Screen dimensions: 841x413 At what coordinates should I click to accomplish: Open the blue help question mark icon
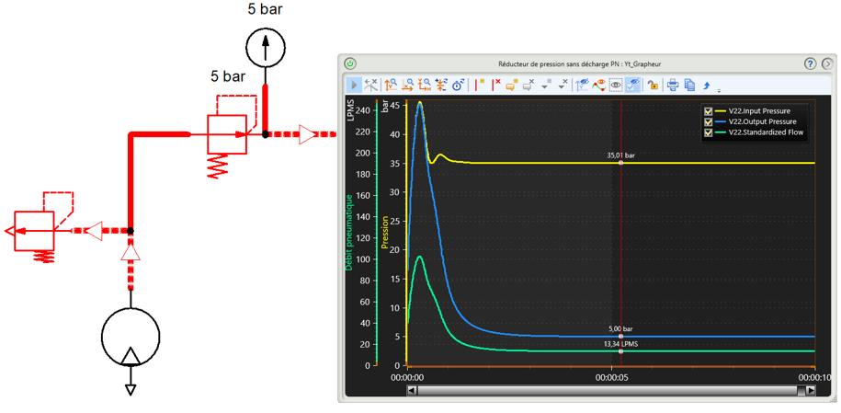810,63
